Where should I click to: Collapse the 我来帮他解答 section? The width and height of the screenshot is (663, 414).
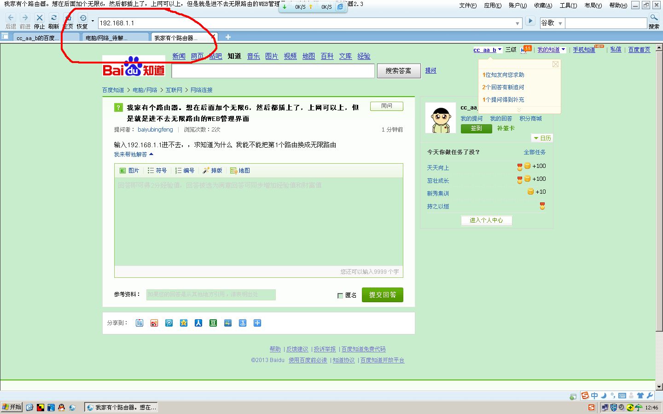click(x=134, y=155)
